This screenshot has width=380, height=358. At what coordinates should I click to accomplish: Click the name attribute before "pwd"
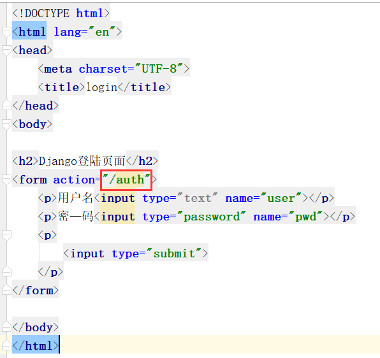pyautogui.click(x=268, y=217)
